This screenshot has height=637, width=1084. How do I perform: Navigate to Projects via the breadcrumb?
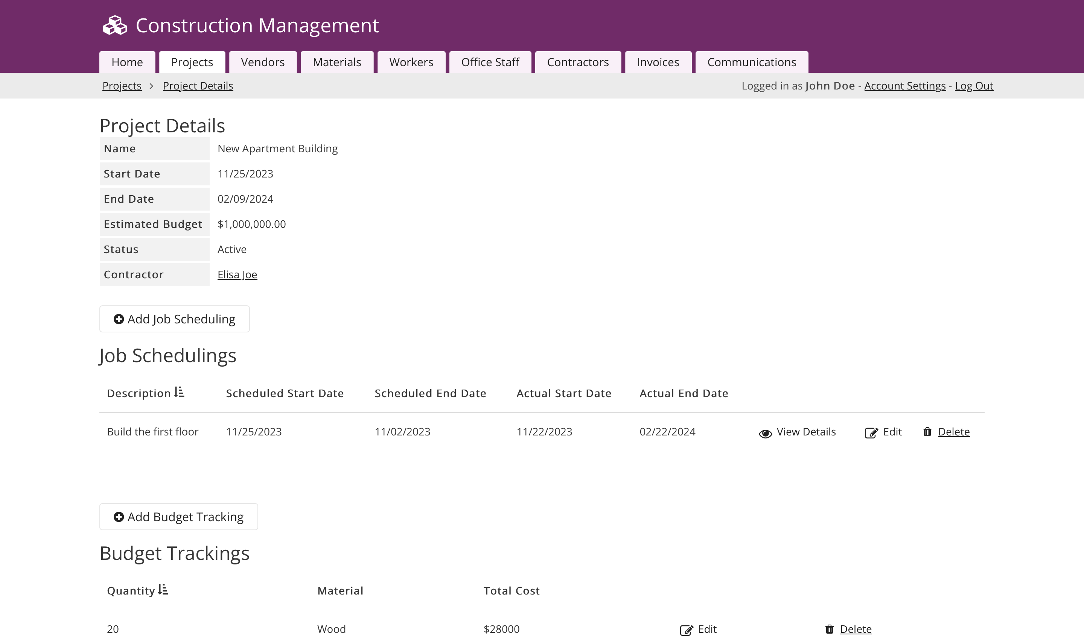(x=122, y=85)
